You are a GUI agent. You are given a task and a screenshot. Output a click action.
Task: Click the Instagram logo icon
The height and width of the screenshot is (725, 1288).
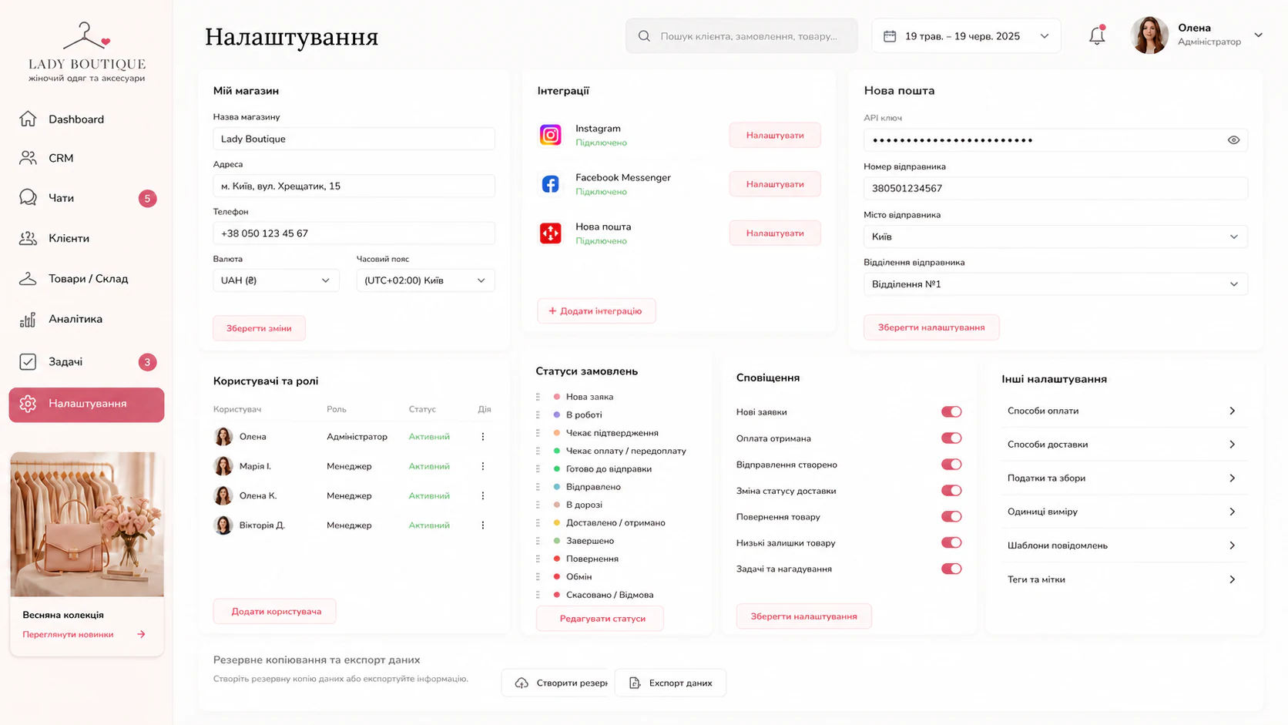click(x=550, y=135)
